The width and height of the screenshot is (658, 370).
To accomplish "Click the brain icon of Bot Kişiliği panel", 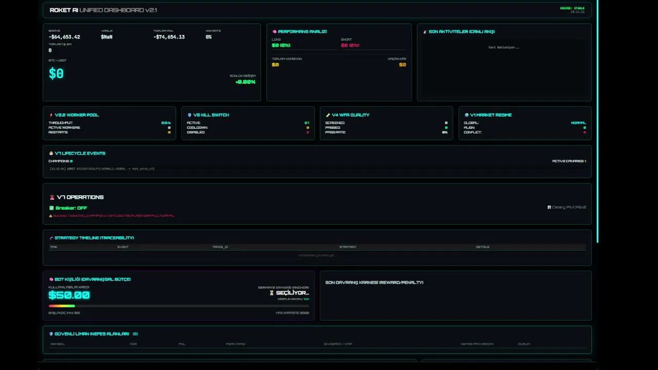I will point(51,280).
